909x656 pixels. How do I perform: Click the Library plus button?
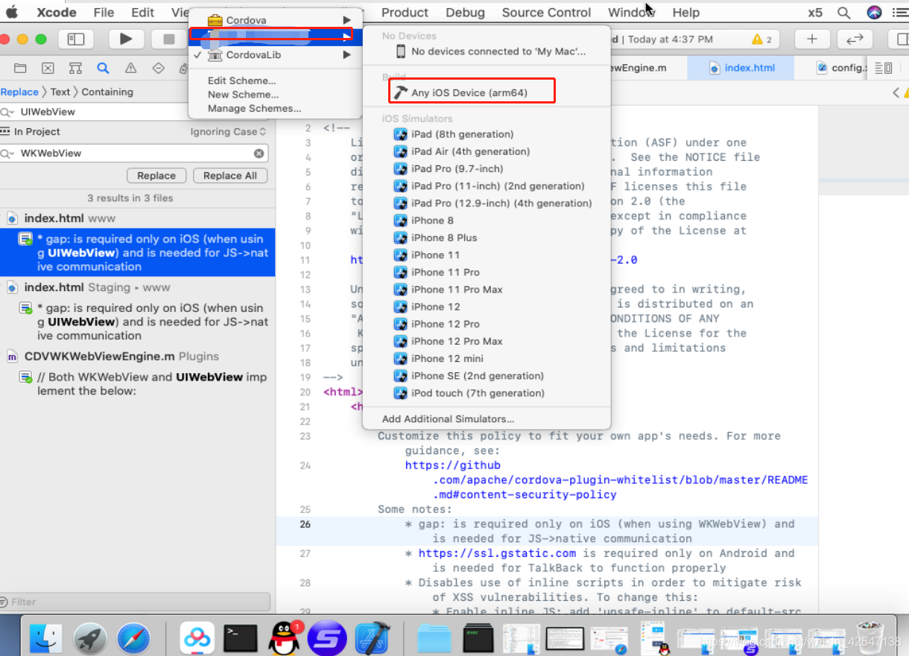pos(812,39)
